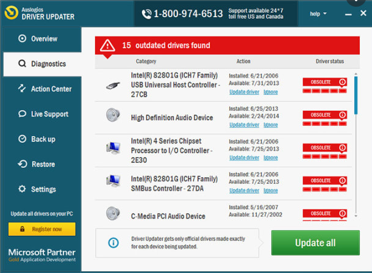
Task: Go to Action Center
Action: tap(43, 89)
